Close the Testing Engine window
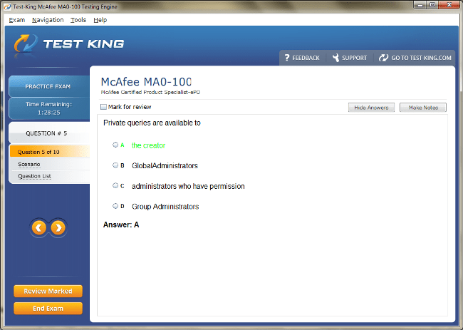The width and height of the screenshot is (463, 330). pyautogui.click(x=449, y=5)
